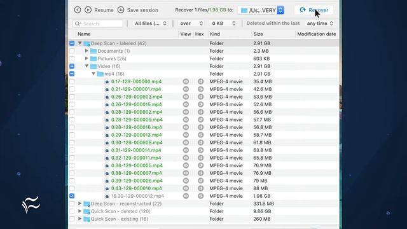Open hex view for 0.28-129-000009.mp4
The width and height of the screenshot is (407, 229).
coord(201,120)
